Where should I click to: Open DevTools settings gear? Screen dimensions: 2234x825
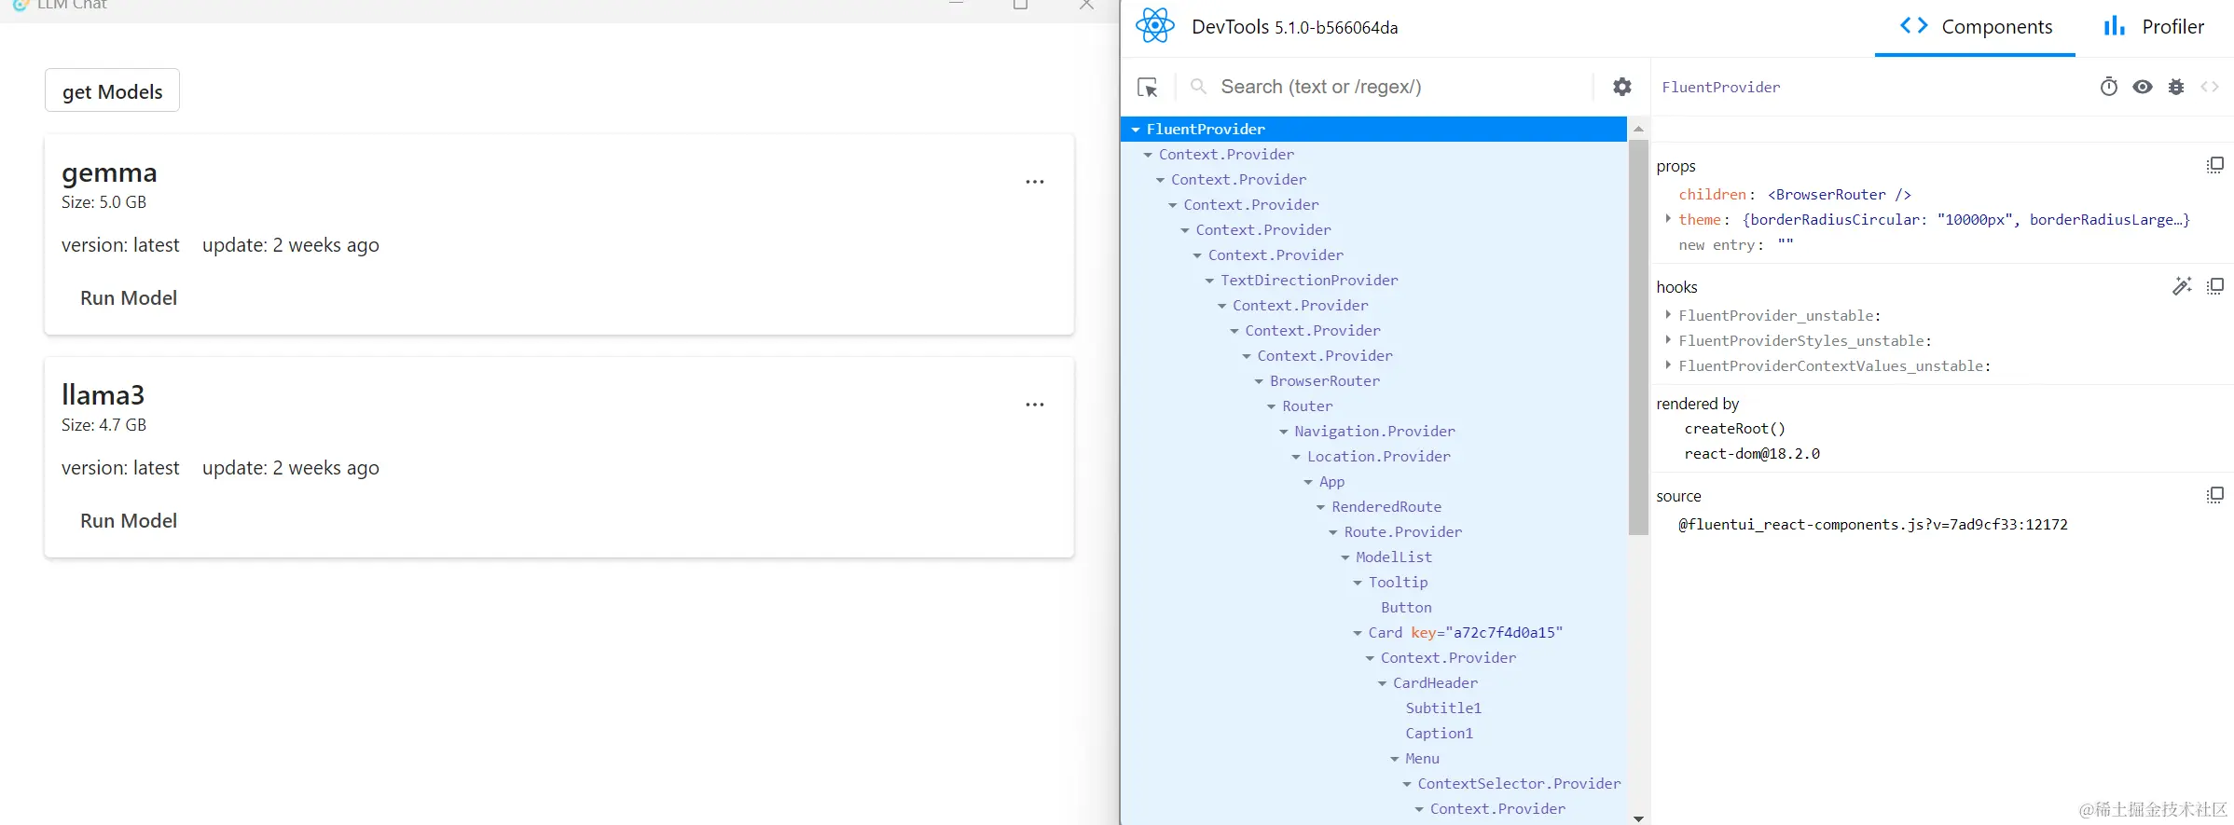1622,87
